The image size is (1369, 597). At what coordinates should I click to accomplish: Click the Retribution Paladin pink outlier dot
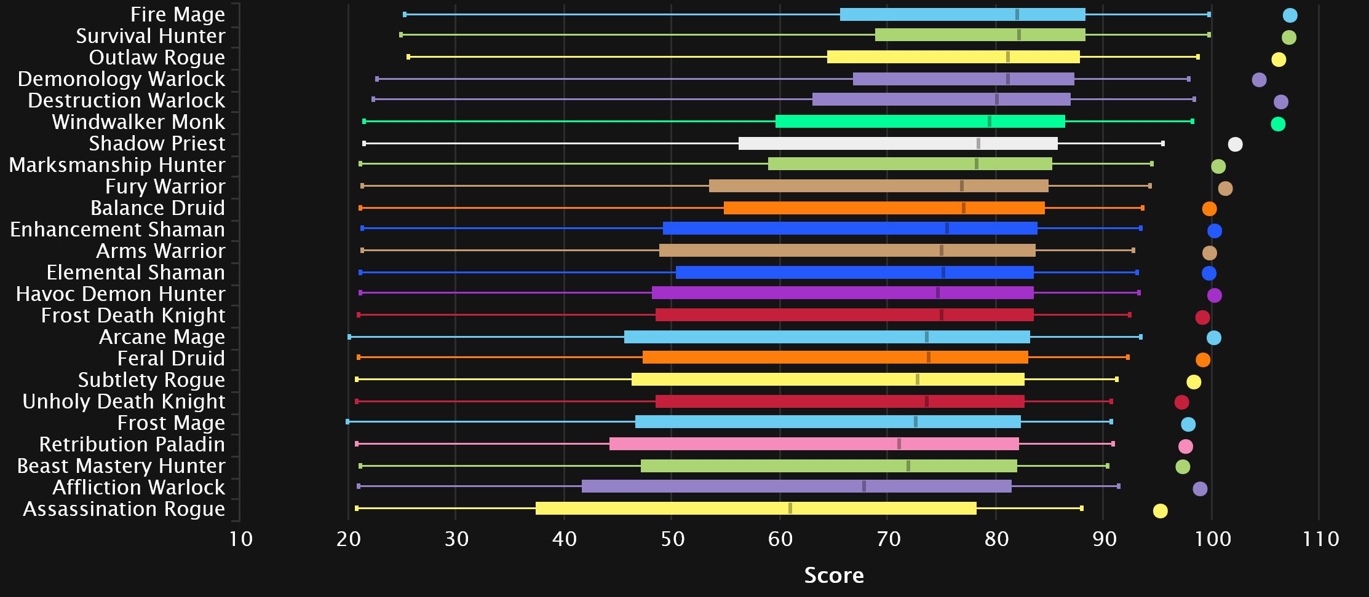point(1186,447)
